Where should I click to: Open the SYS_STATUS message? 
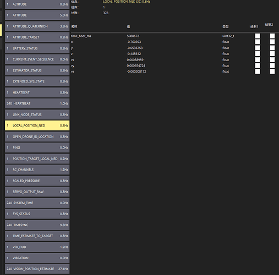37,214
